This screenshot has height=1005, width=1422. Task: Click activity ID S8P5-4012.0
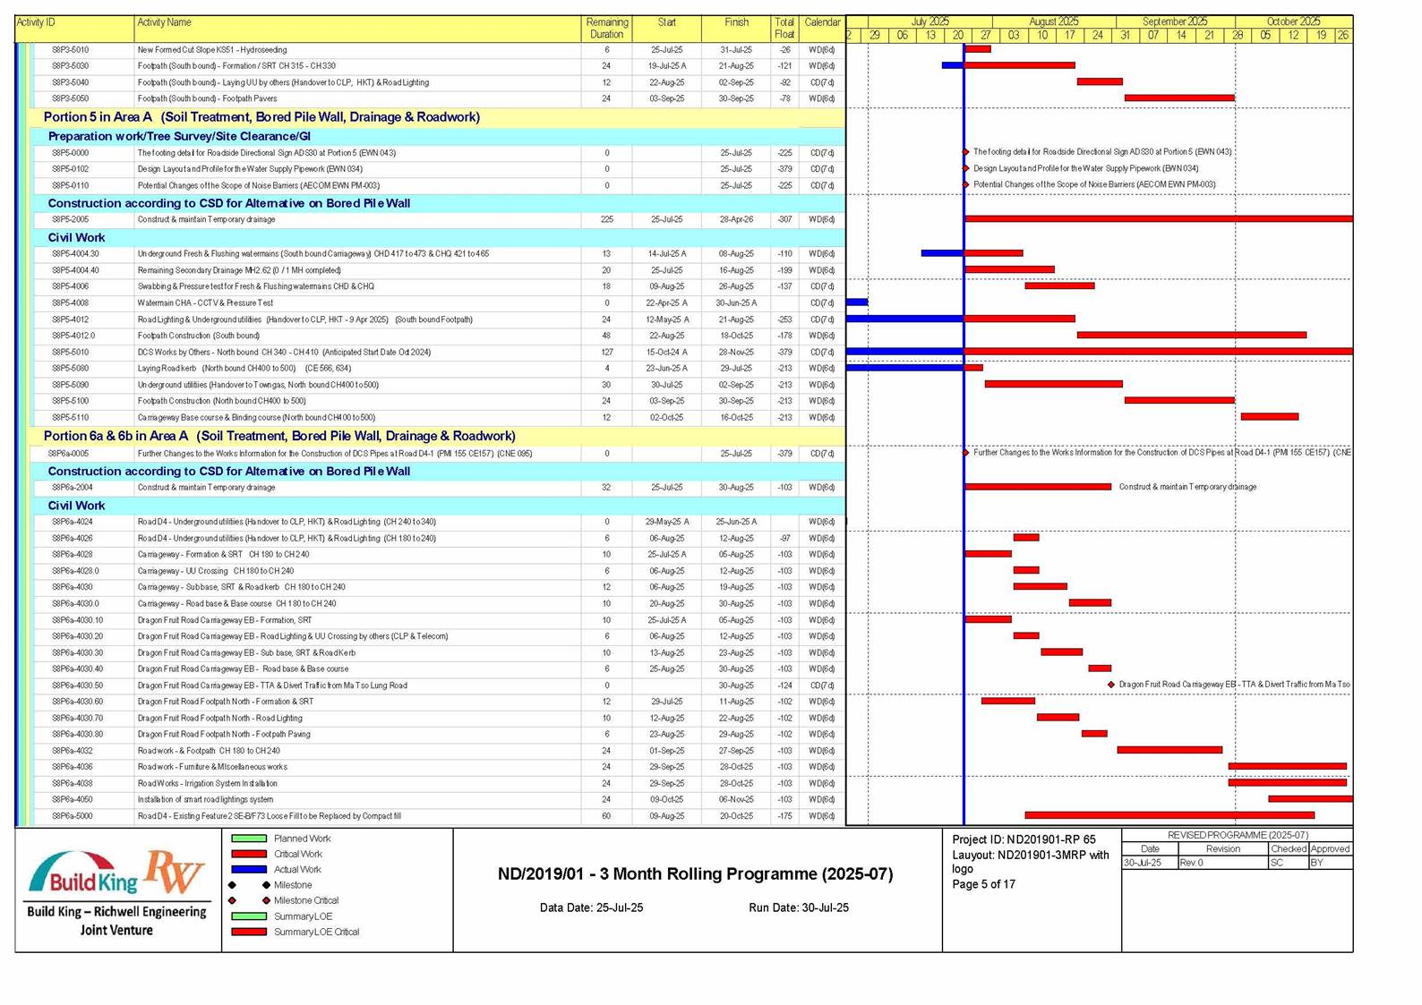click(73, 336)
